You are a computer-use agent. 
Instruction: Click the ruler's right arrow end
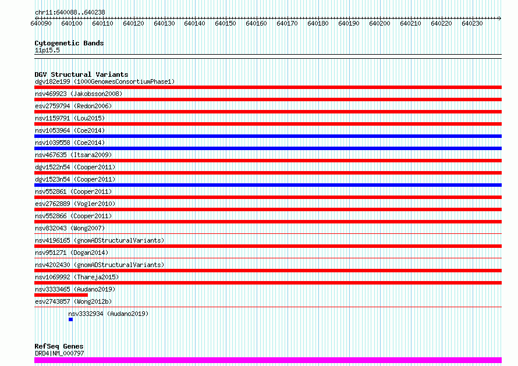pos(500,18)
